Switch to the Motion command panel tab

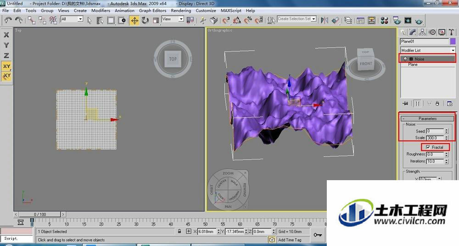coord(432,32)
